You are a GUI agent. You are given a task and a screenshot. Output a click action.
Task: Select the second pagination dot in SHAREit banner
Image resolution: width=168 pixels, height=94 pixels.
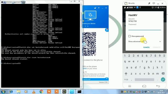pos(85,26)
